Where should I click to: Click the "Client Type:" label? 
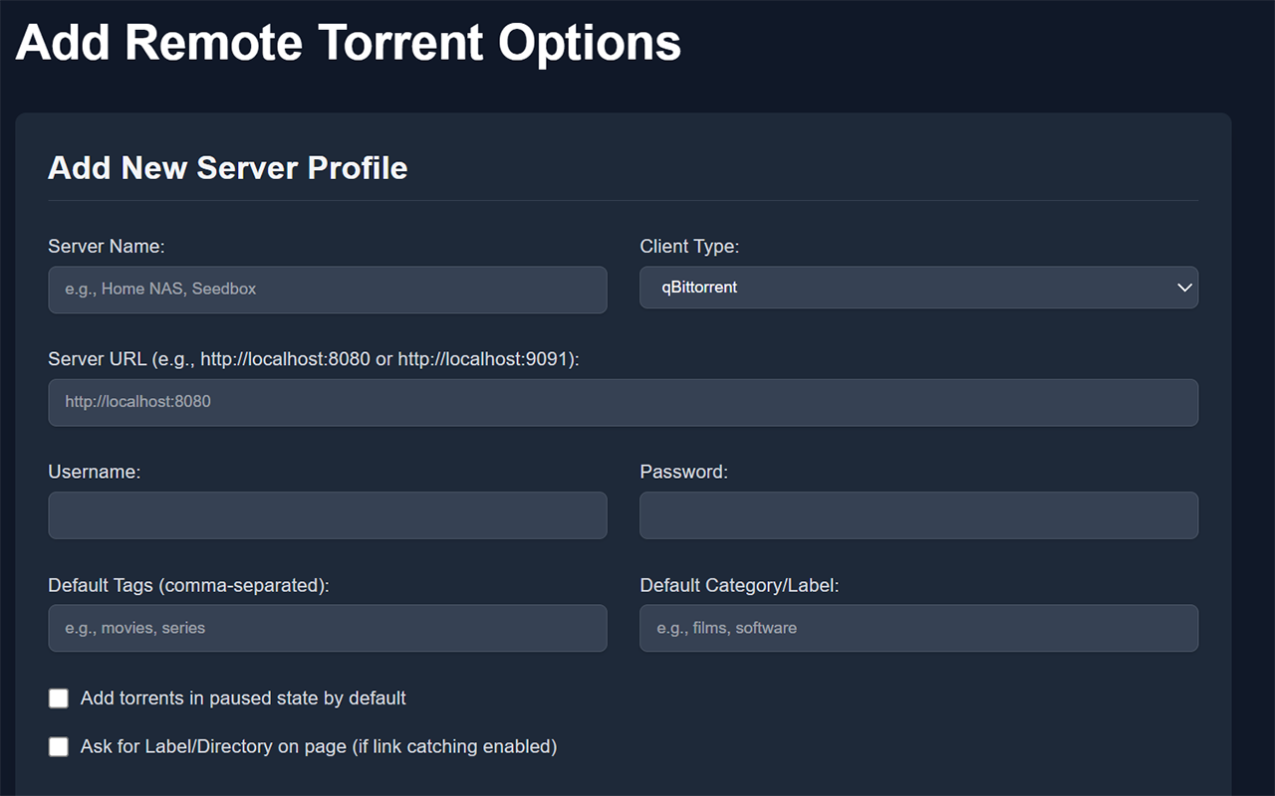point(689,246)
